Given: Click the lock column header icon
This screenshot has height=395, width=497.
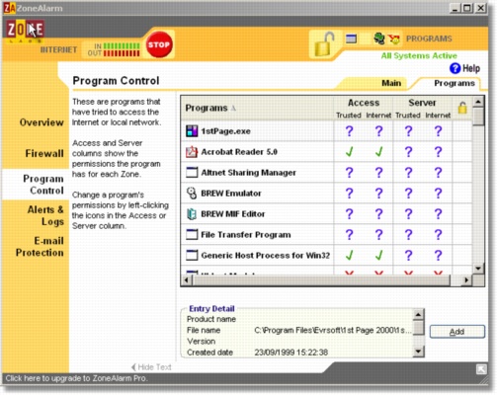Looking at the screenshot, I should [x=462, y=108].
